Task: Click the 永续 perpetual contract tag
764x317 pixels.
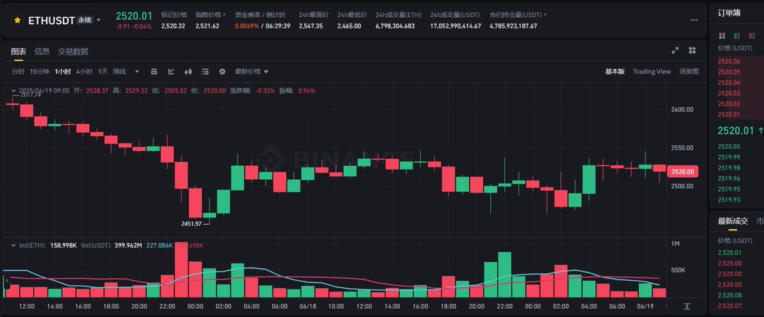Action: pyautogui.click(x=85, y=20)
